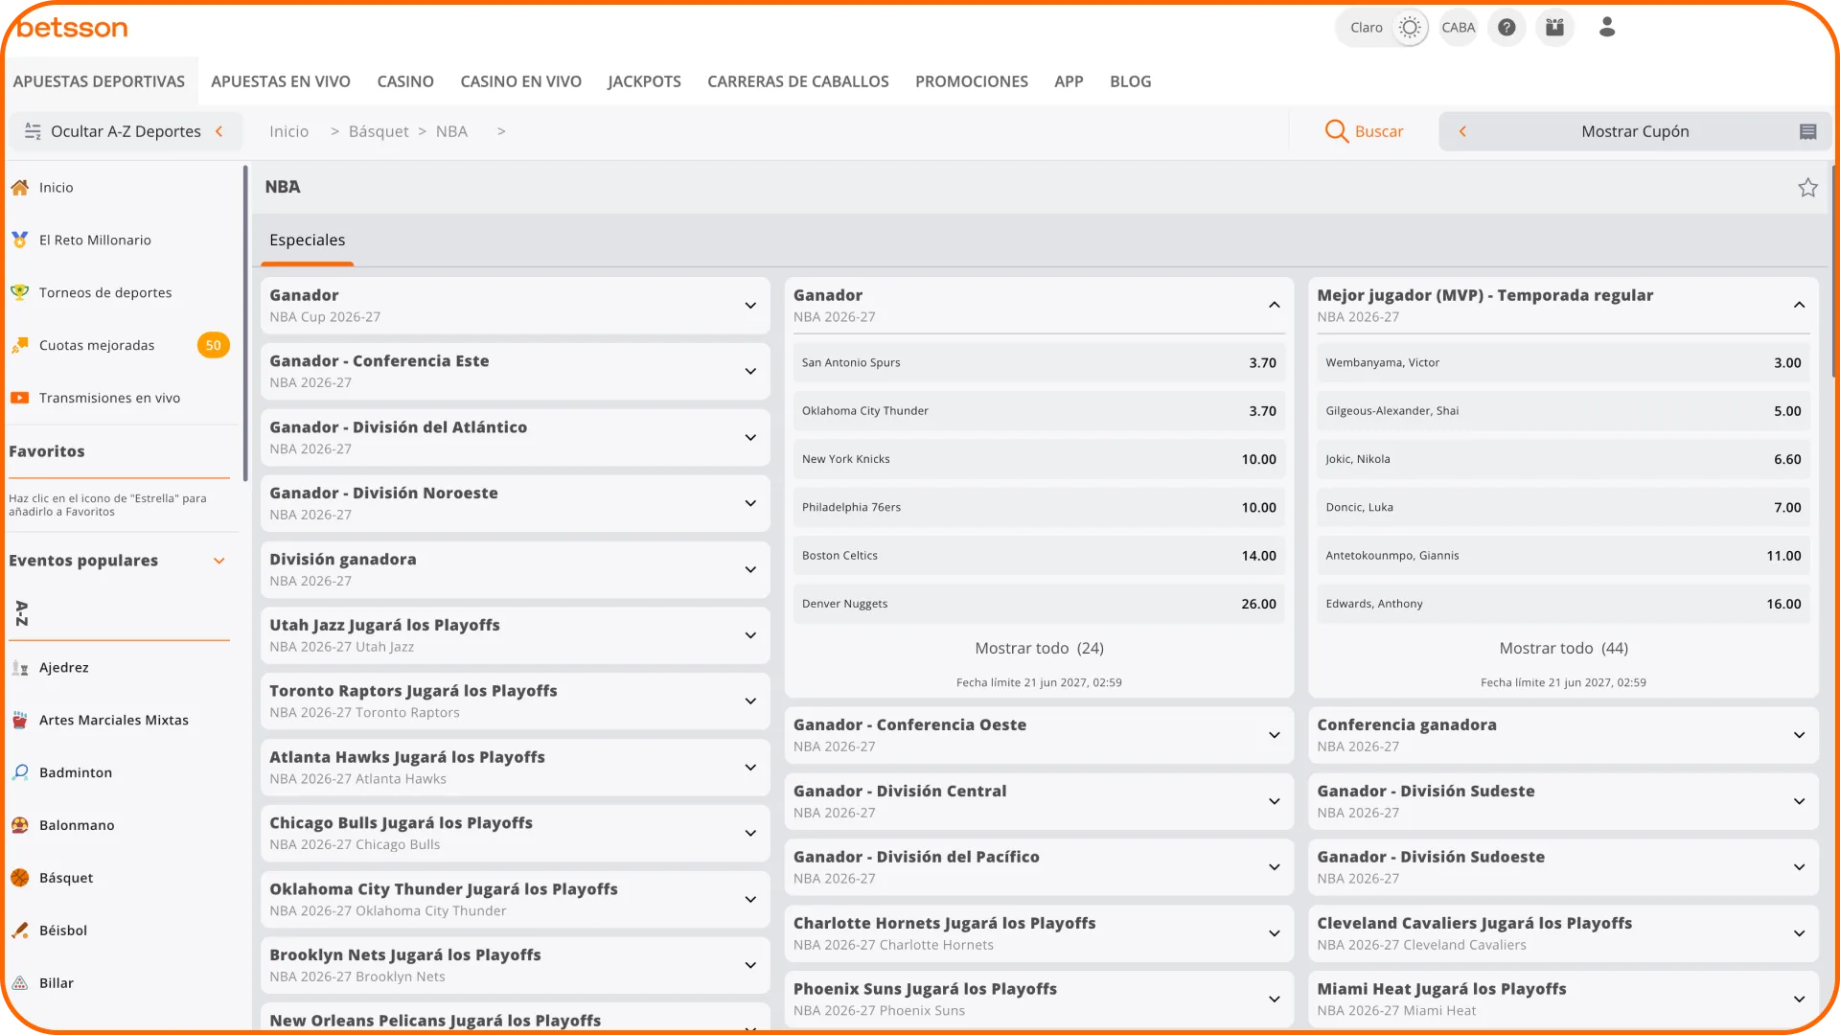
Task: Bet on Oklahoma City Thunder at 3.70
Action: point(1039,411)
